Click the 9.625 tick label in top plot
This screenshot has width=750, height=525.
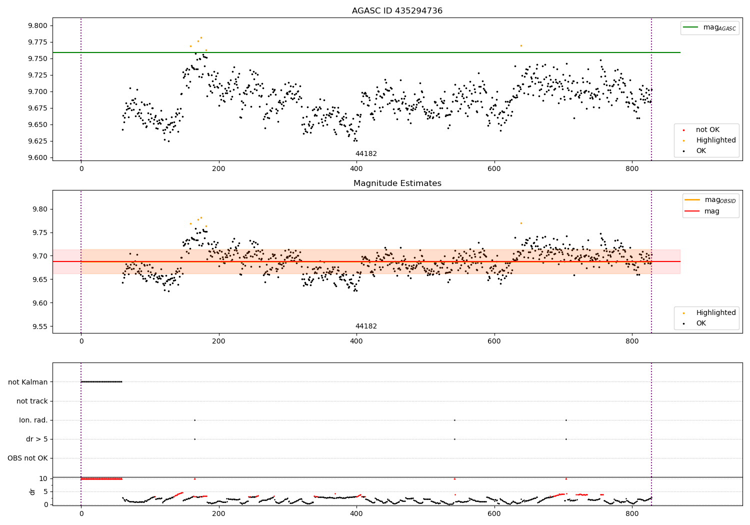[x=37, y=141]
